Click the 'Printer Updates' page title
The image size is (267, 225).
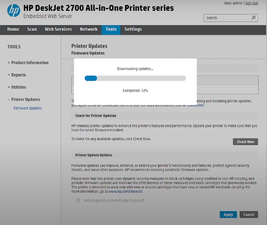click(x=89, y=46)
